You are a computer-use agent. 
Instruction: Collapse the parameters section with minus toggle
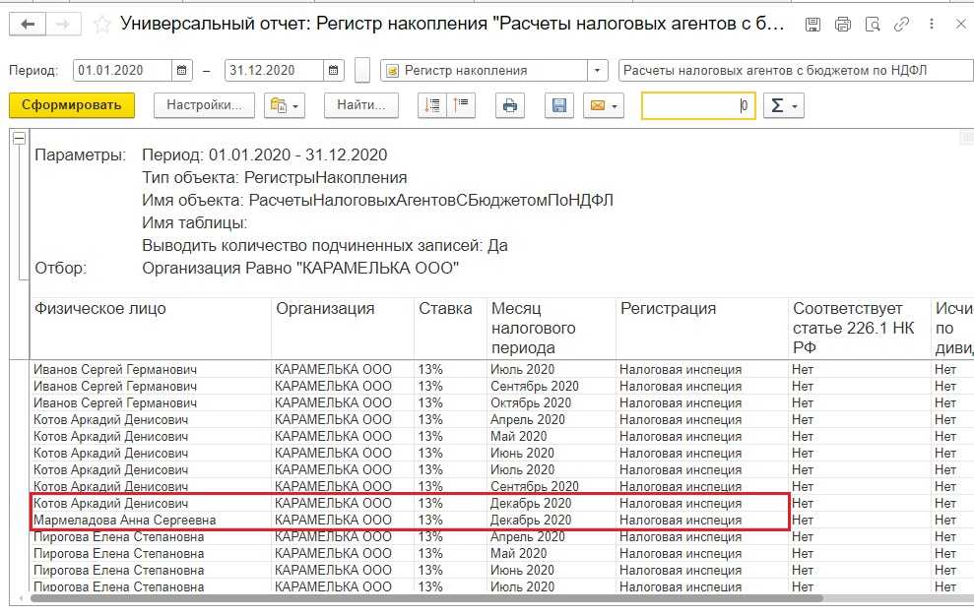(18, 139)
